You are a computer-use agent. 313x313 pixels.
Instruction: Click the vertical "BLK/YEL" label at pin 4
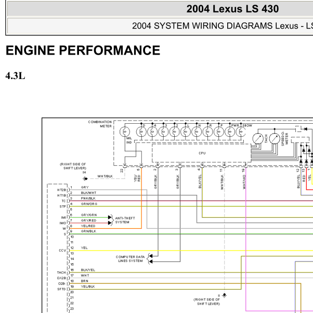[200, 181]
